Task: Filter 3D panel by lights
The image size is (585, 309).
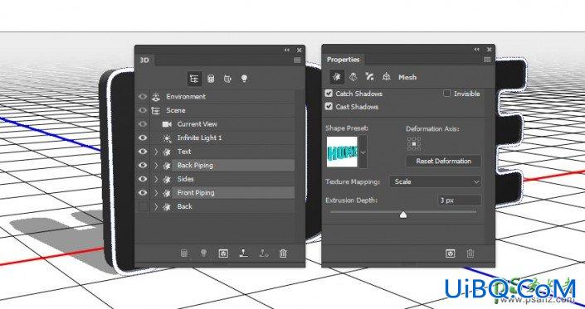Action: [244, 79]
